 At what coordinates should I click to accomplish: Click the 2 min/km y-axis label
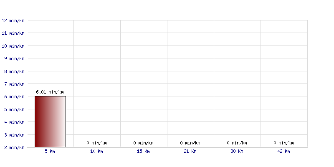14,147
